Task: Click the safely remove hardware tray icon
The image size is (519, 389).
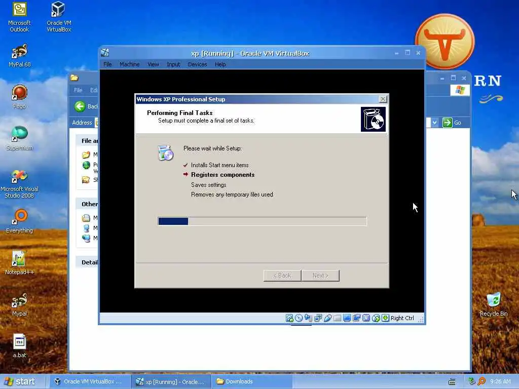Action: click(x=472, y=381)
